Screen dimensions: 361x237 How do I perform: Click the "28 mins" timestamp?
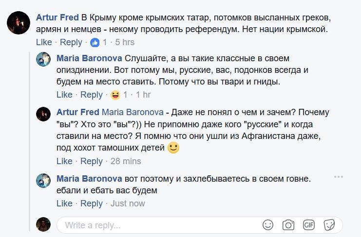pyautogui.click(x=126, y=161)
